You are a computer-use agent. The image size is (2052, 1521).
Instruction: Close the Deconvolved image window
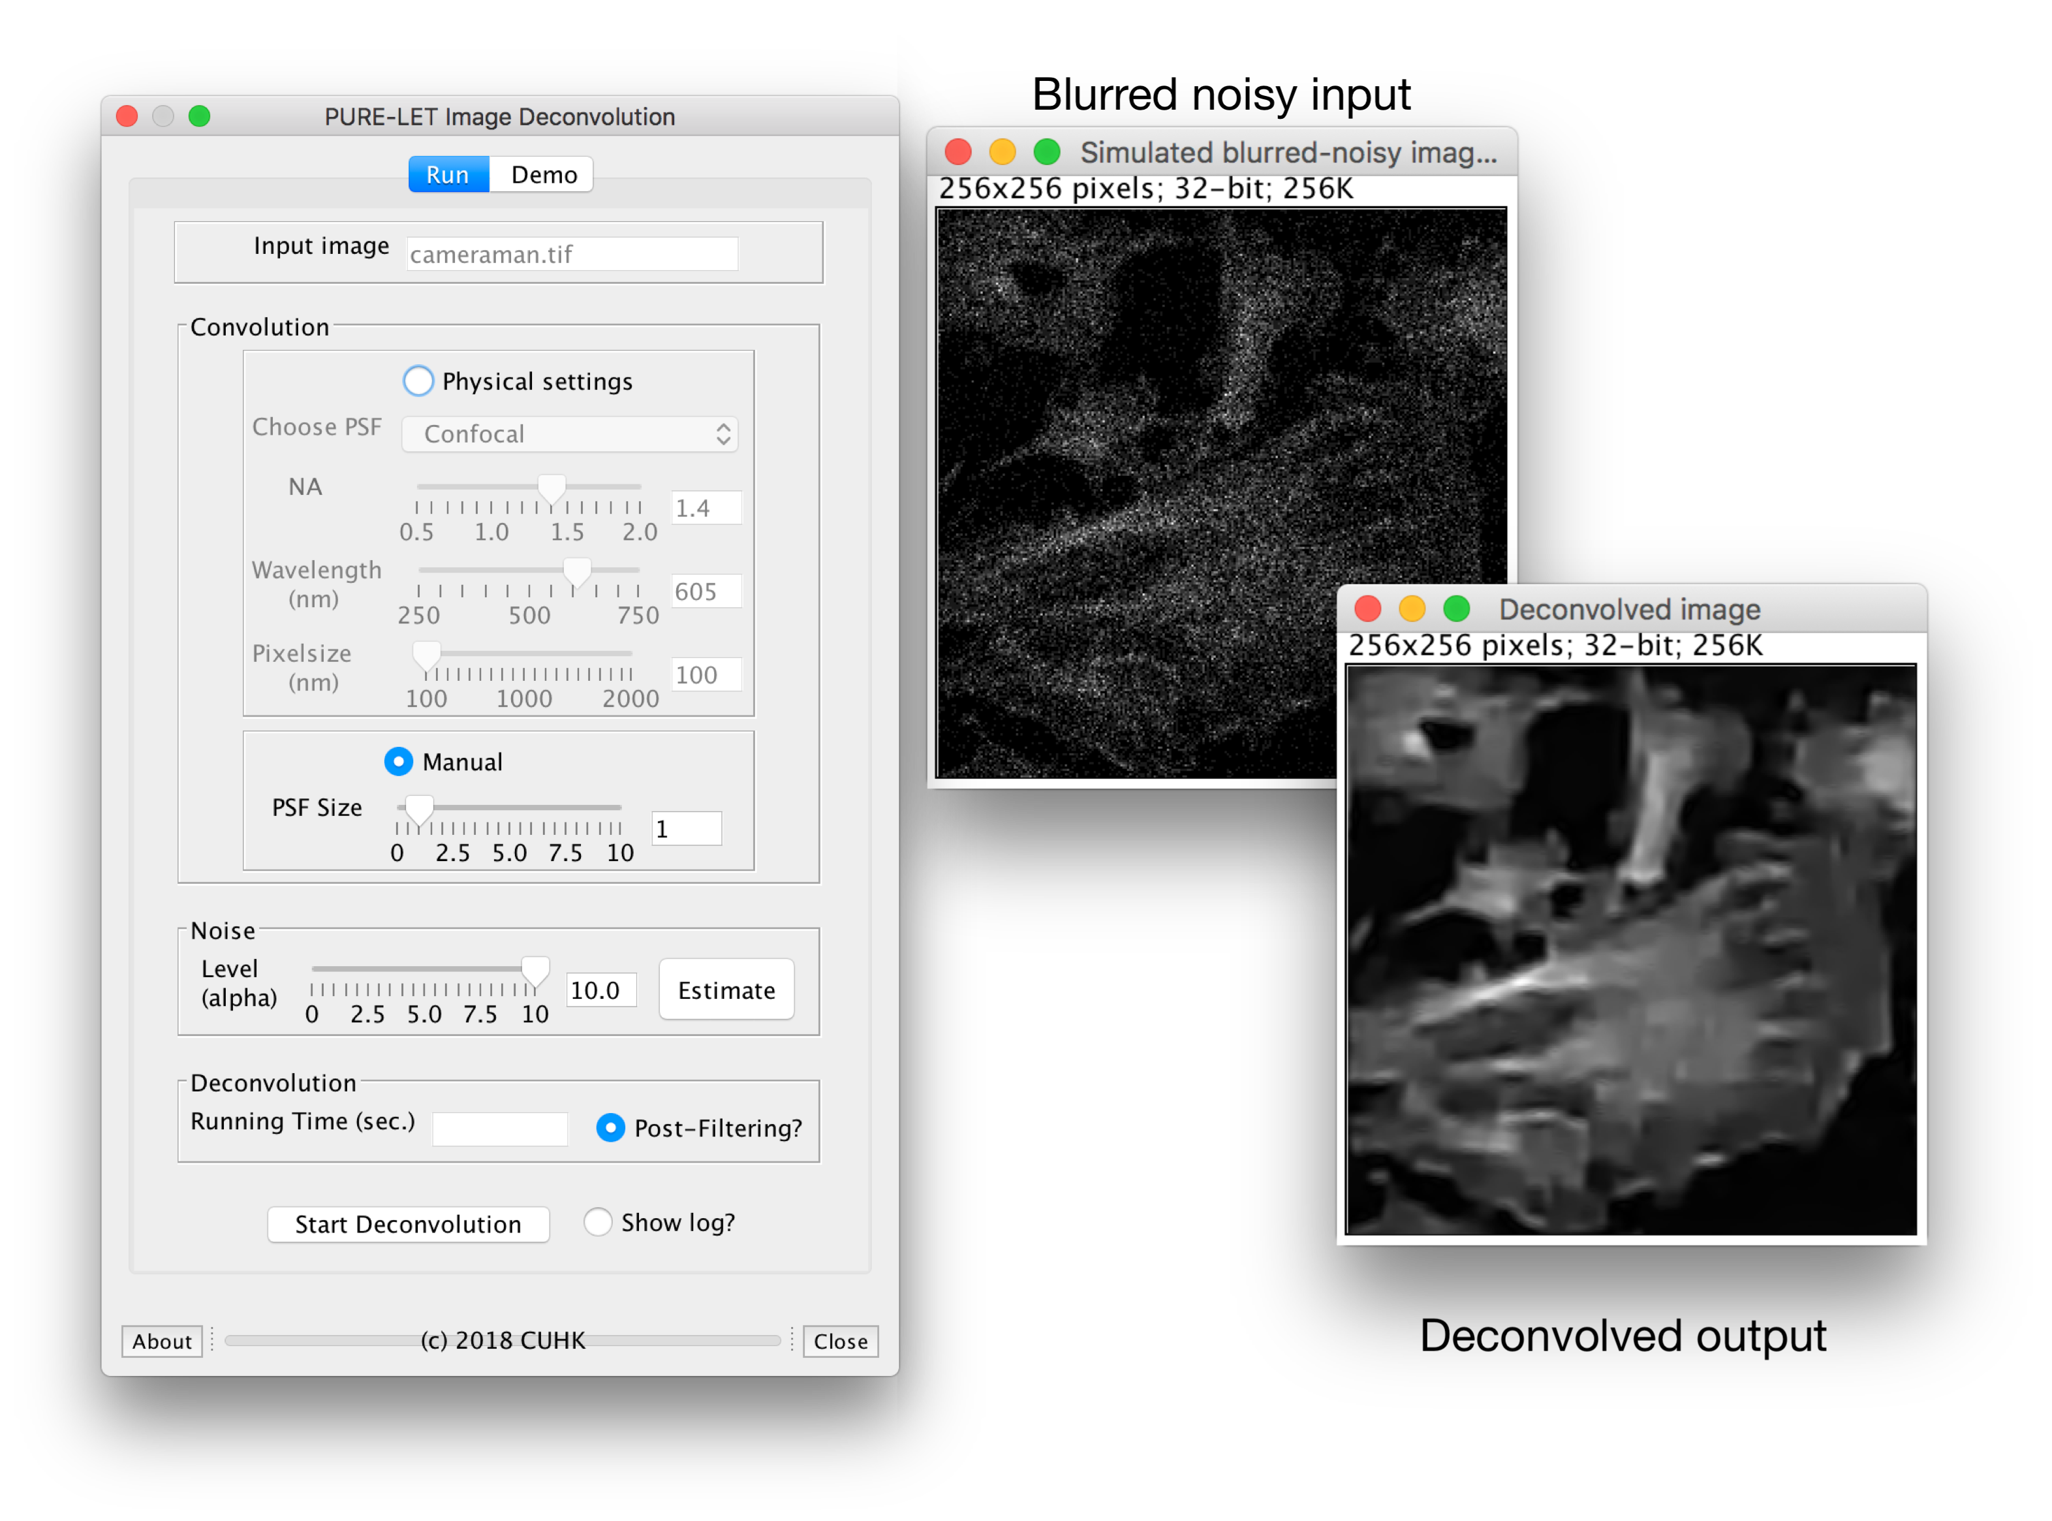1368,608
